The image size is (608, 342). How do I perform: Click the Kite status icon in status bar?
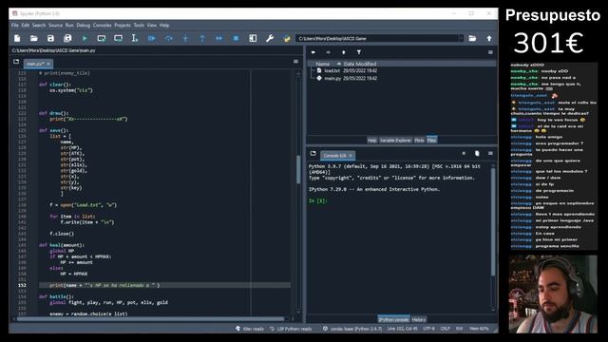tap(237, 329)
